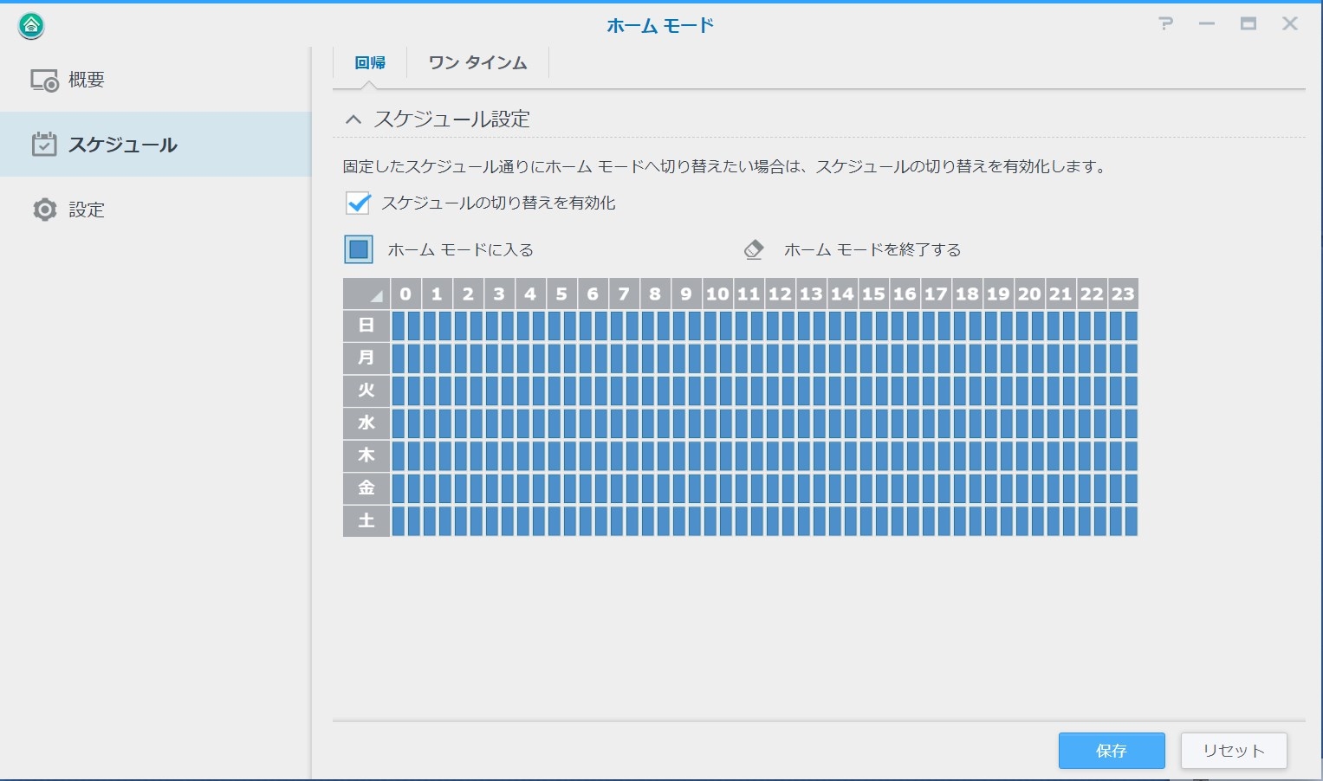Collapse the スケジュール設定 section chevron
This screenshot has width=1323, height=781.
click(353, 119)
